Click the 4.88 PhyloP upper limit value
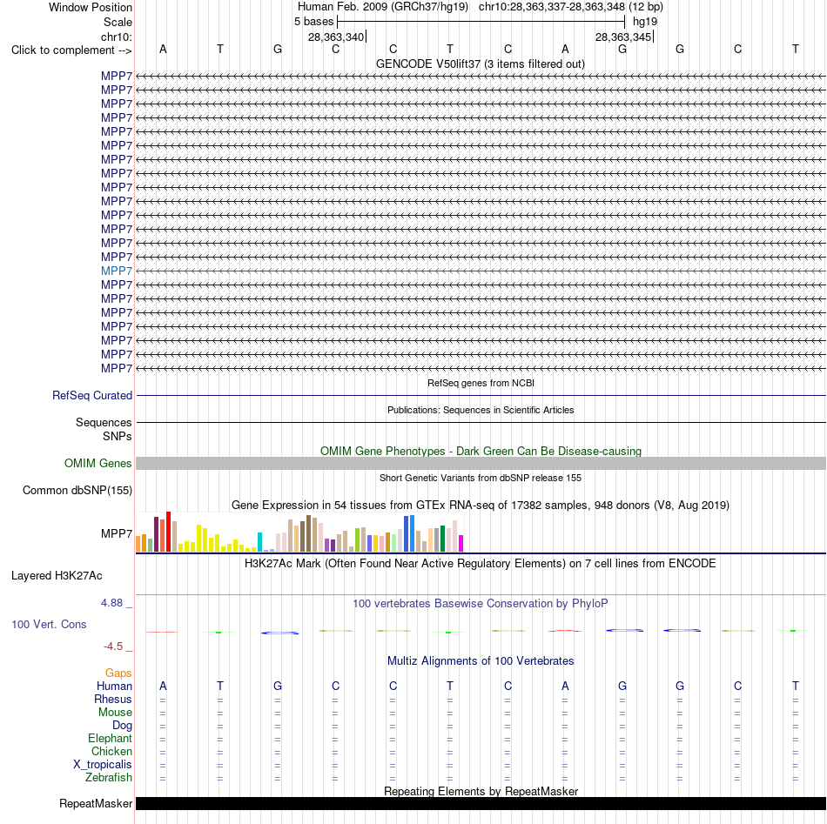The height and width of the screenshot is (824, 827). pyautogui.click(x=111, y=603)
